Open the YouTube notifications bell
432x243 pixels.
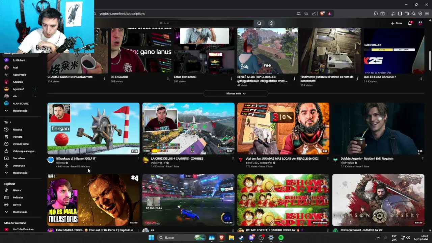(x=410, y=23)
